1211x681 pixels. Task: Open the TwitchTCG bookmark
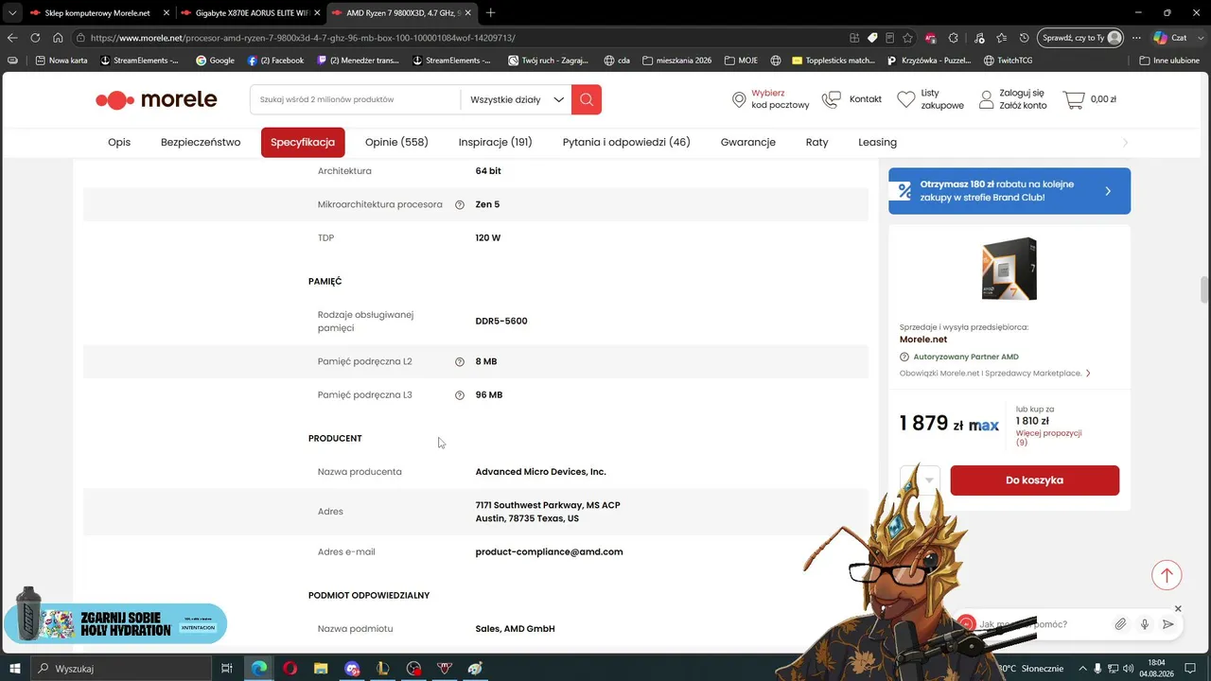[1008, 61]
